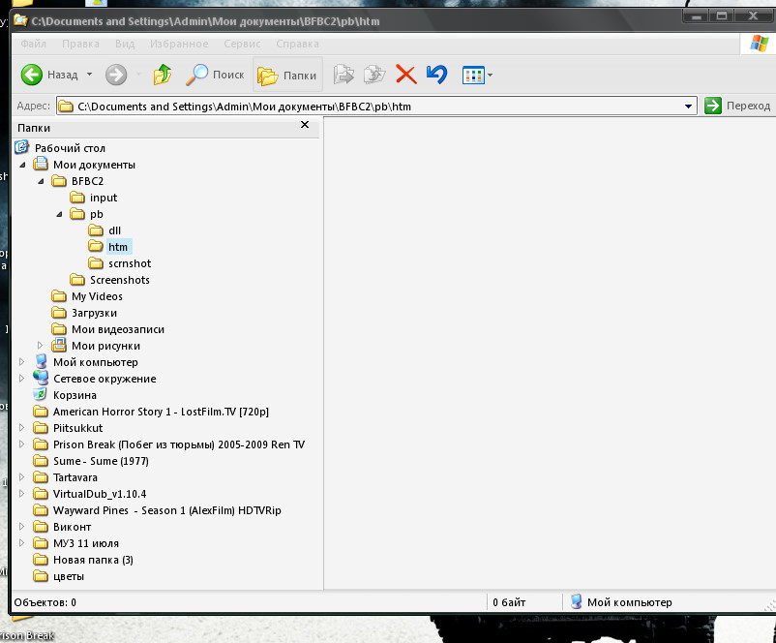
Task: Click the Рабочий стол desktop icon
Action: tap(21, 147)
